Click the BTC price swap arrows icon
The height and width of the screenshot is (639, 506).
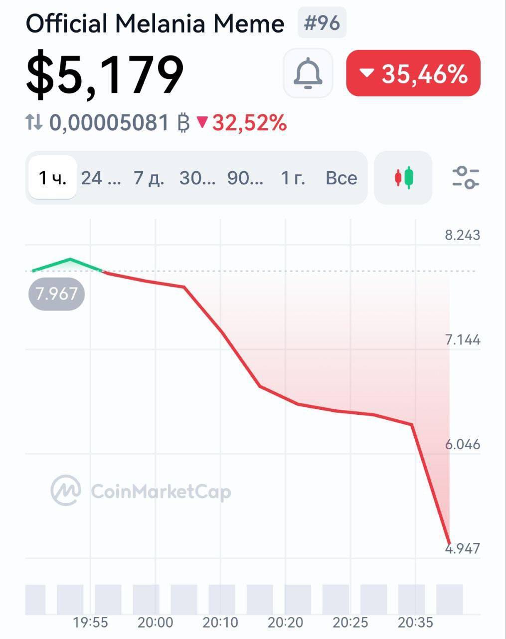click(34, 122)
